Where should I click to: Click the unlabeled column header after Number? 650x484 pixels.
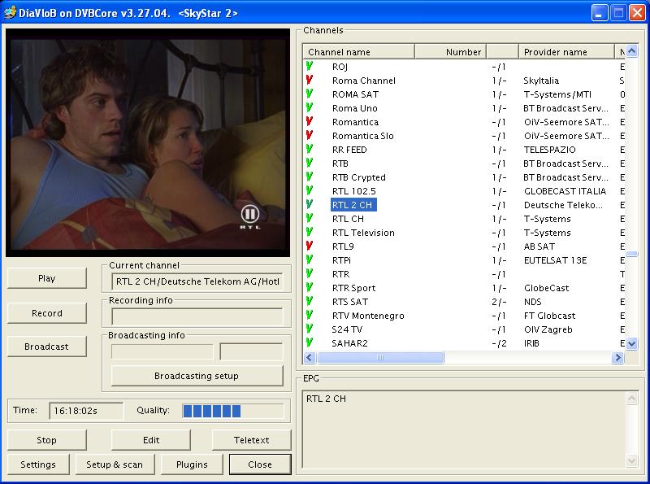point(502,52)
